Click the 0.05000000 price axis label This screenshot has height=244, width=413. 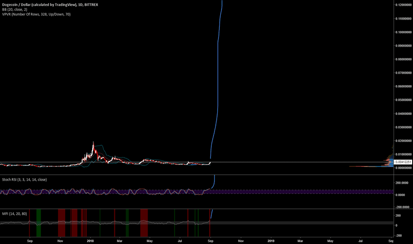pyautogui.click(x=403, y=100)
